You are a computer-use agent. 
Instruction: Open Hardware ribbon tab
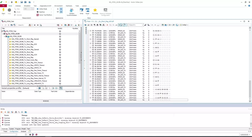click(x=69, y=6)
